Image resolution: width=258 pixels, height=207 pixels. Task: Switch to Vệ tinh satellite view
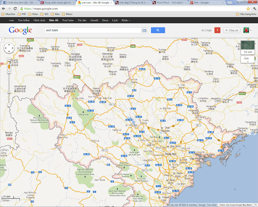point(248,48)
